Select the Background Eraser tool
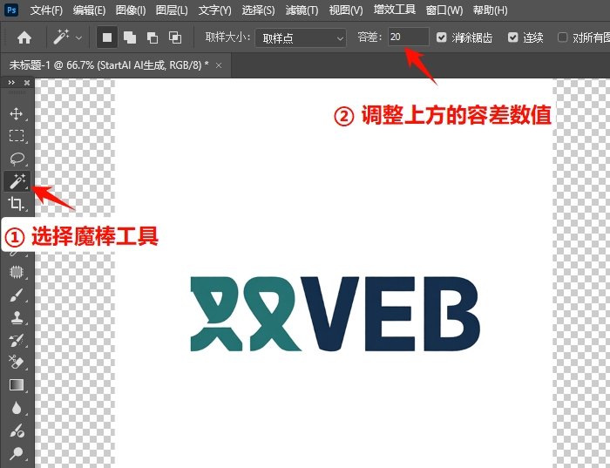This screenshot has height=468, width=610. (x=17, y=363)
